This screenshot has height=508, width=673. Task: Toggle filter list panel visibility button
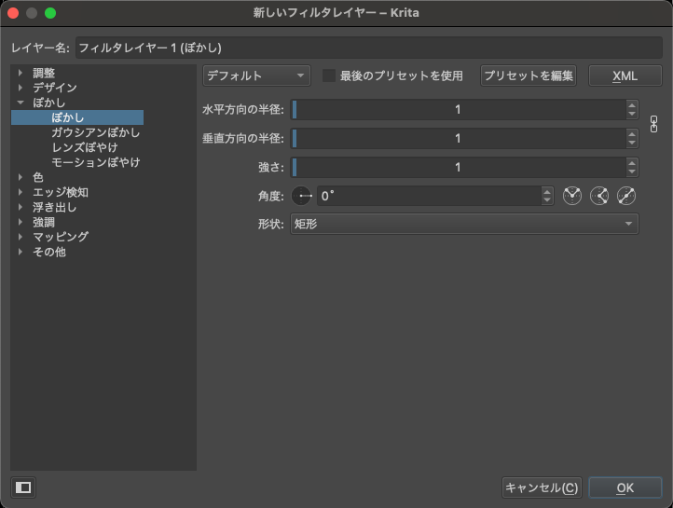point(23,487)
